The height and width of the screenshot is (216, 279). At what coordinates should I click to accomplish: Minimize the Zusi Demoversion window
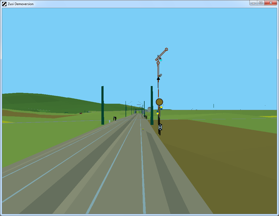(x=254, y=3)
